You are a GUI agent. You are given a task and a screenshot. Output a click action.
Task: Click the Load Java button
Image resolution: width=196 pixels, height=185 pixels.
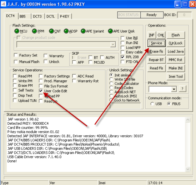point(176,51)
